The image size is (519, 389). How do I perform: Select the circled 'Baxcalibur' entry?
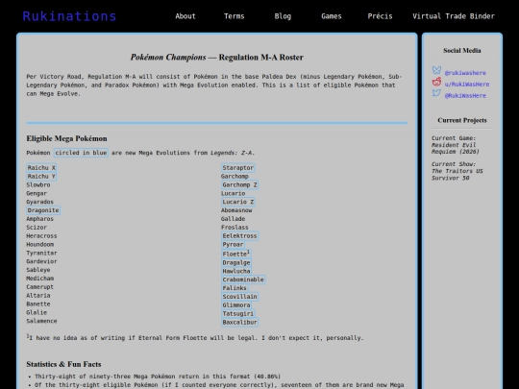click(x=239, y=322)
